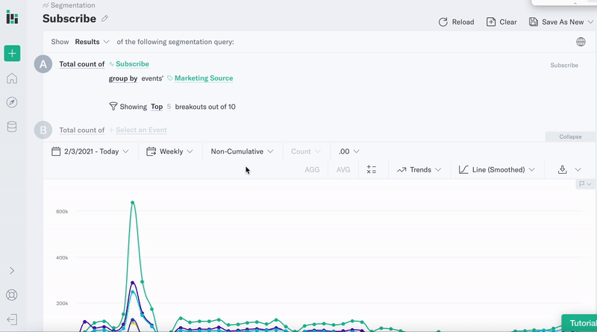Select event segment A badge

point(43,64)
